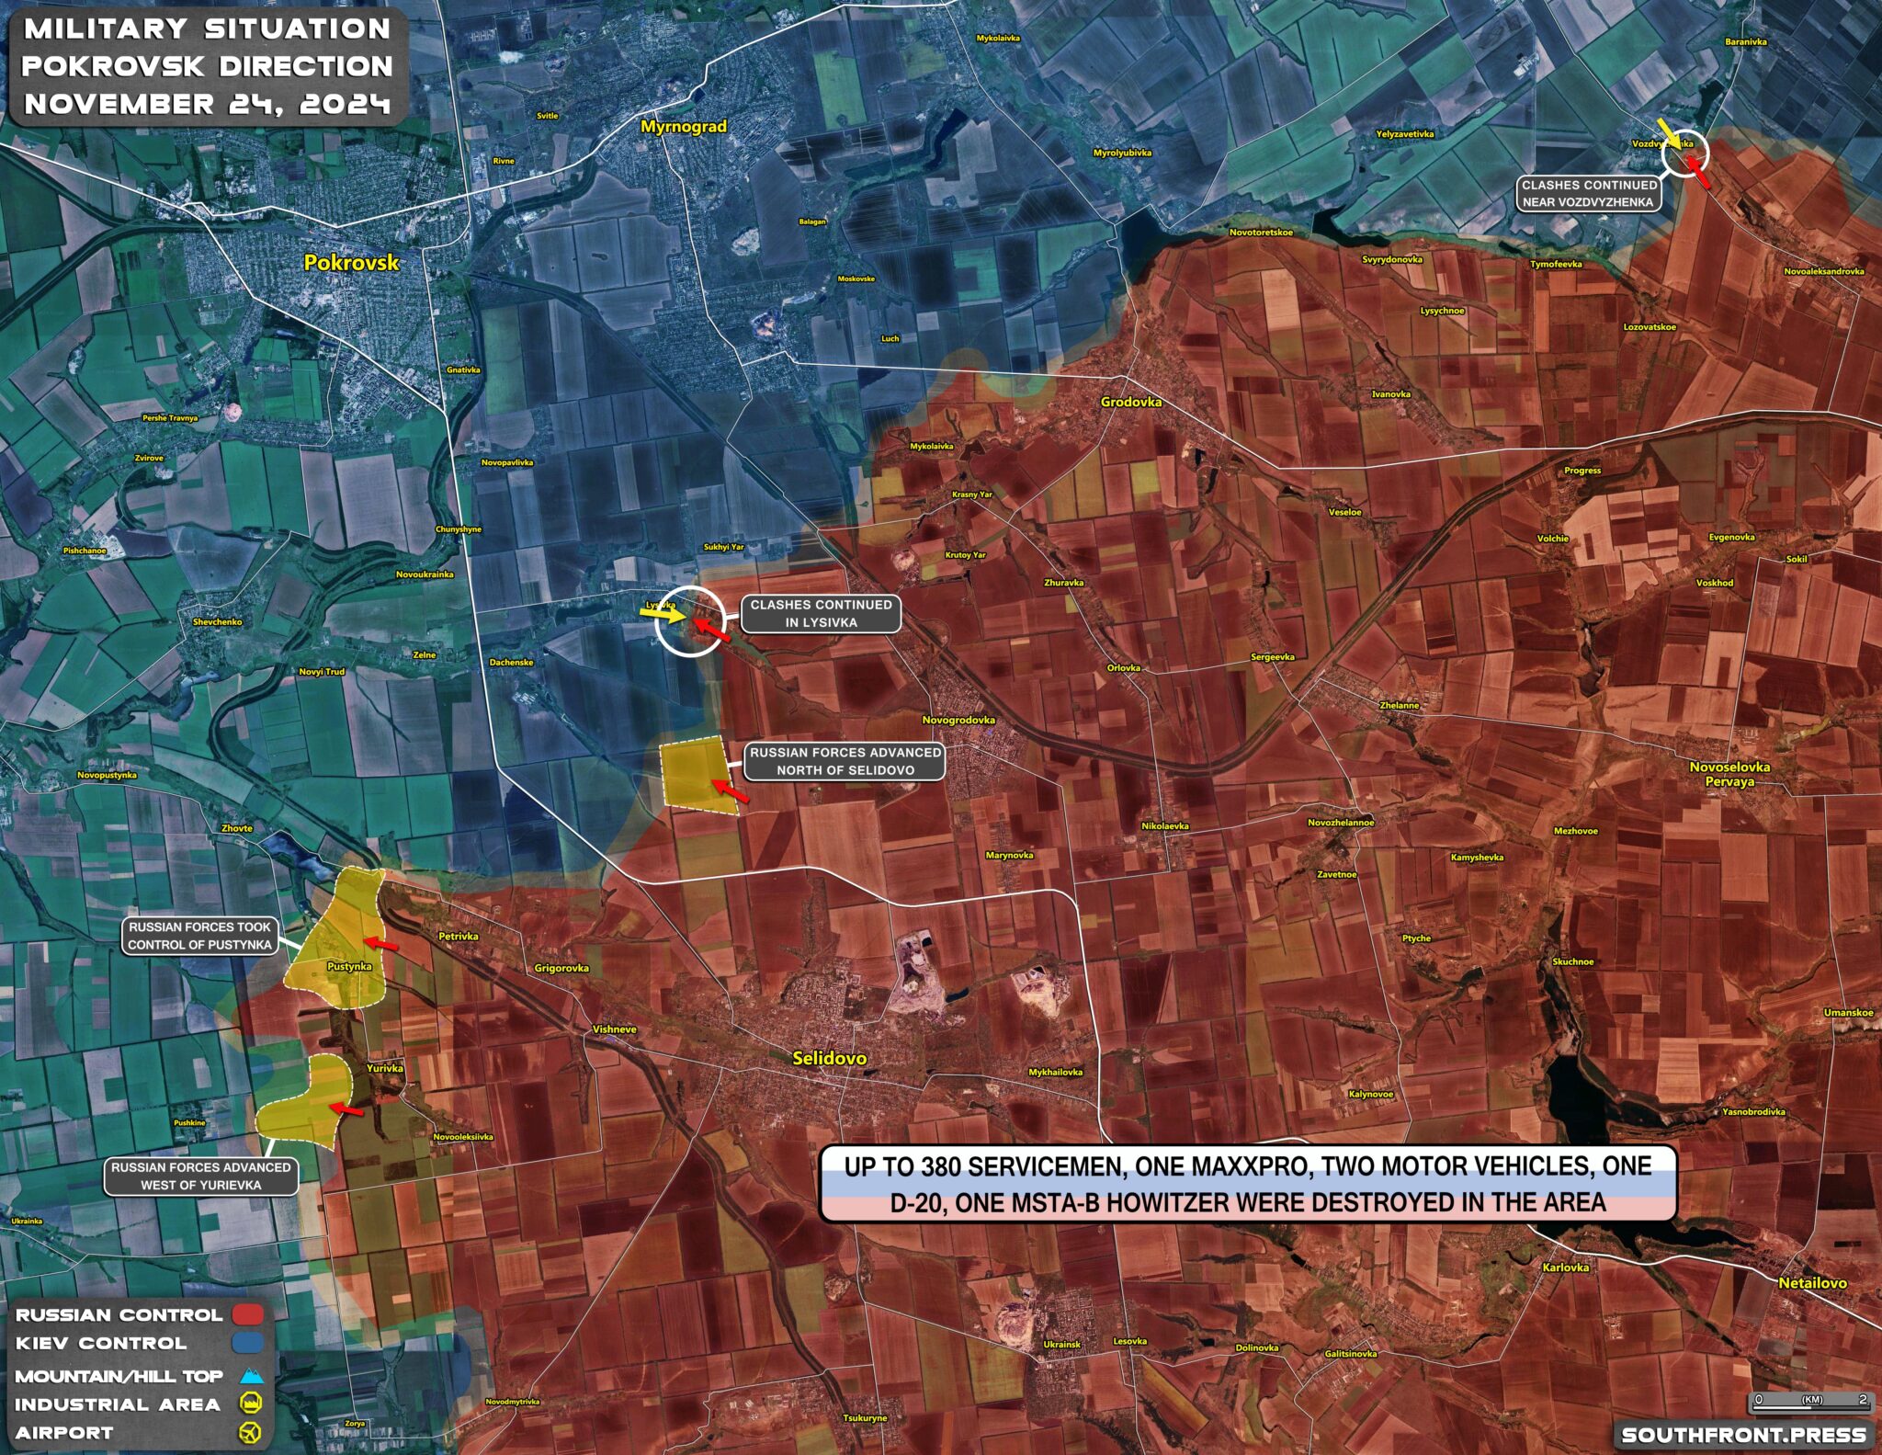Click the red arrow west of Yurivka

coord(347,1110)
